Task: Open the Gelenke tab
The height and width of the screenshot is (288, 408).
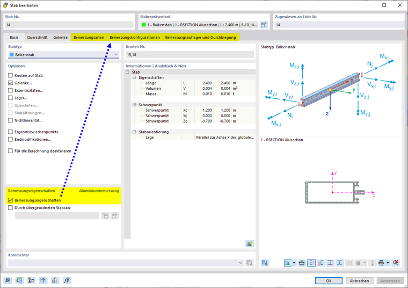Action: click(60, 37)
